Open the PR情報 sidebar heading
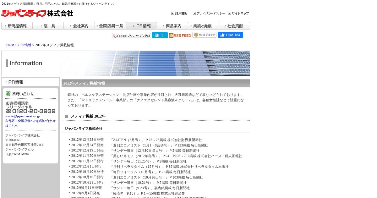Screen dimensions: 377x198 pos(30,82)
